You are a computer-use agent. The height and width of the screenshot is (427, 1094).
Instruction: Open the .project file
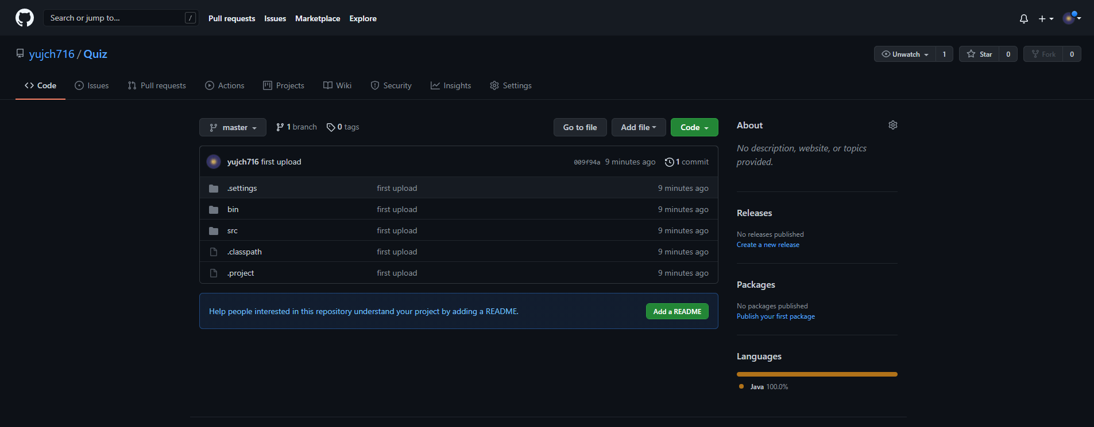(x=240, y=273)
